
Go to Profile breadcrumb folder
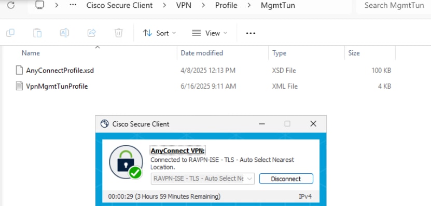pyautogui.click(x=226, y=5)
